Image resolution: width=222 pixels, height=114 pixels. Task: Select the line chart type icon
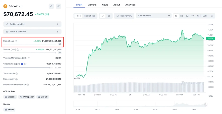(x=102, y=16)
